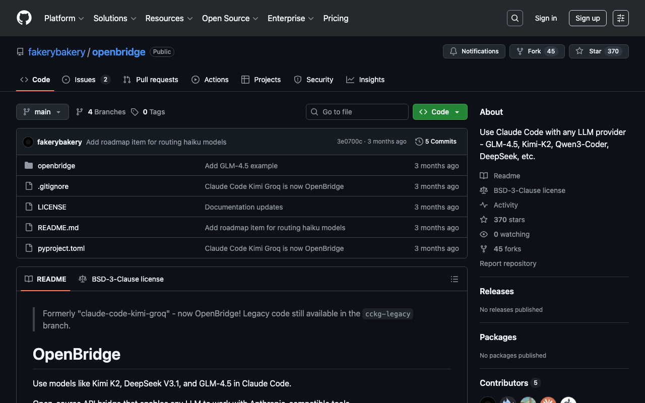Image resolution: width=645 pixels, height=403 pixels.
Task: Select the BSD-3-Clause license tab
Action: [x=121, y=279]
